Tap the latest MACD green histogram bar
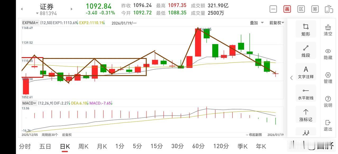 pos(275,121)
